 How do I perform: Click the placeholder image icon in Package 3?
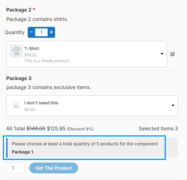16,106
